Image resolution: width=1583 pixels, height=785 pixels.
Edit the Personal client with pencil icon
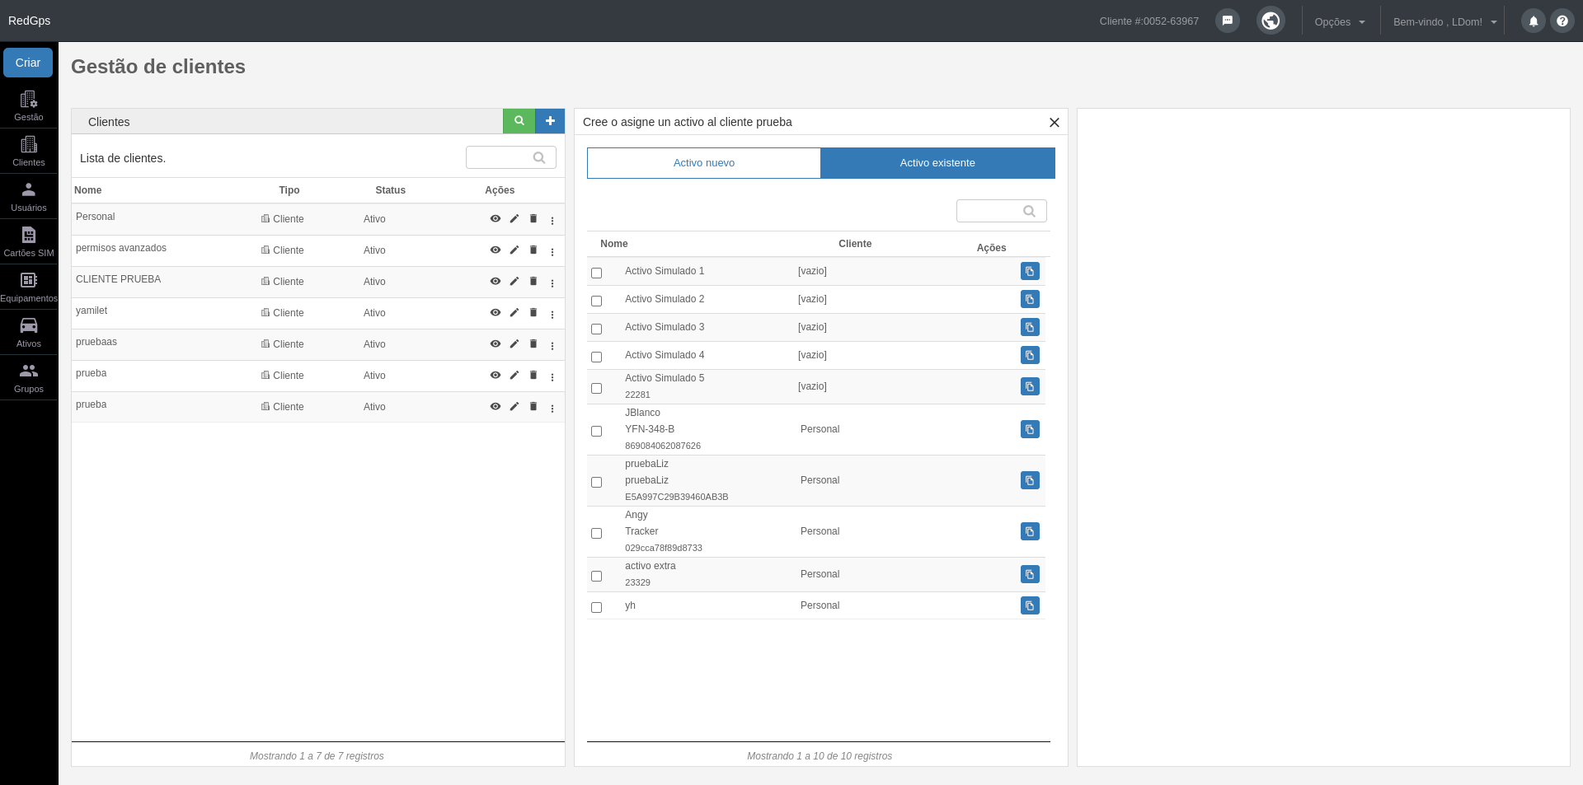pyautogui.click(x=514, y=218)
